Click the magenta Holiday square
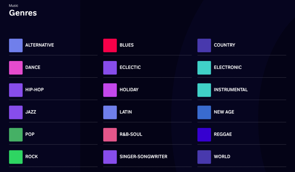This screenshot has width=295, height=172. coord(110,90)
